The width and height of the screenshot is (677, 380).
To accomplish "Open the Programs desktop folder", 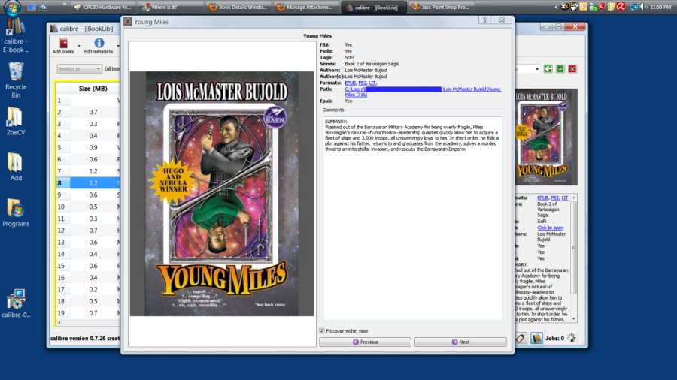I will [16, 213].
